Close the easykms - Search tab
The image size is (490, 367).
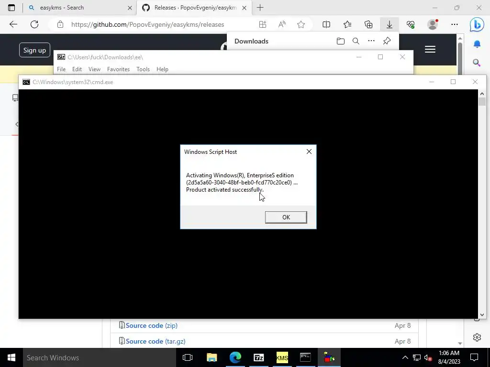click(130, 8)
